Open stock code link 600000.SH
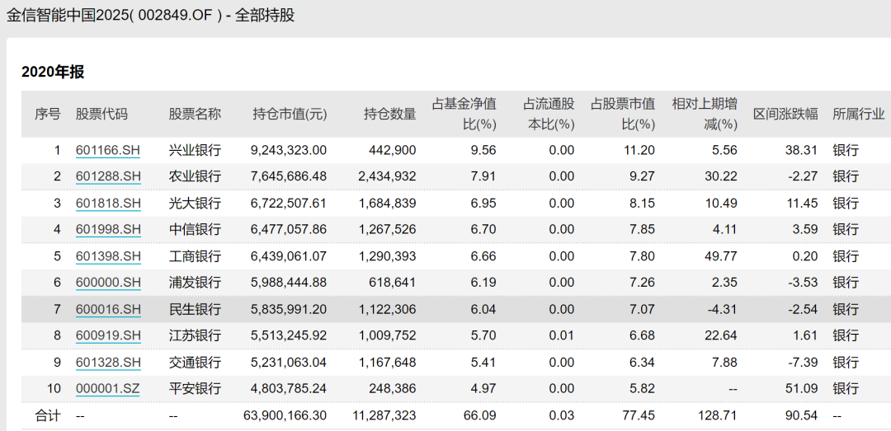Screen dimensions: 891x431 click(108, 283)
